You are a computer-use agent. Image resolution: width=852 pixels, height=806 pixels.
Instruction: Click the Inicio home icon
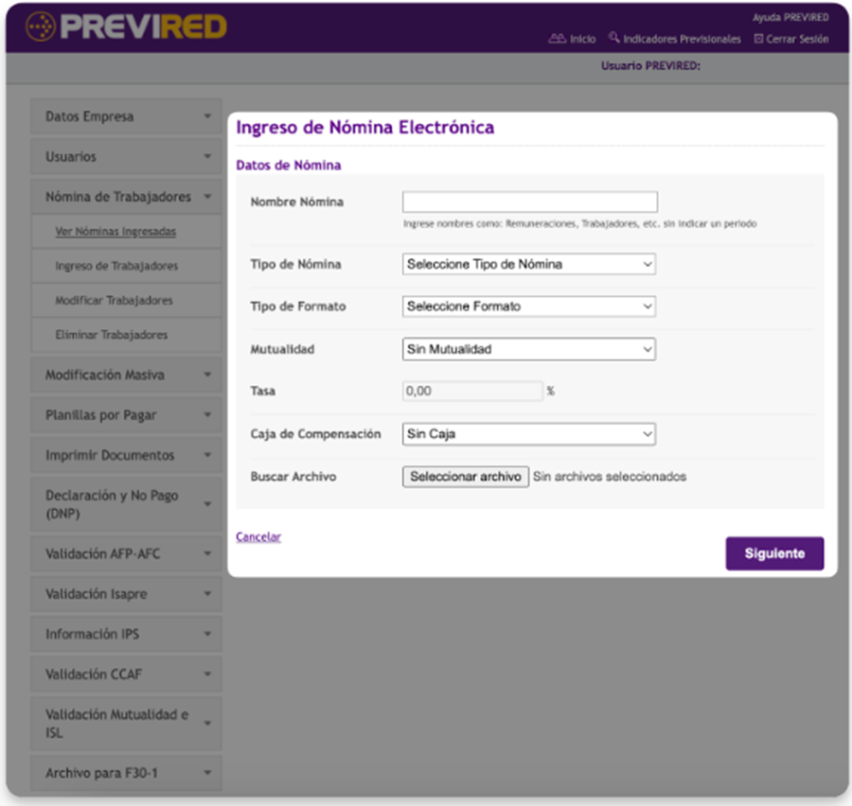[557, 39]
